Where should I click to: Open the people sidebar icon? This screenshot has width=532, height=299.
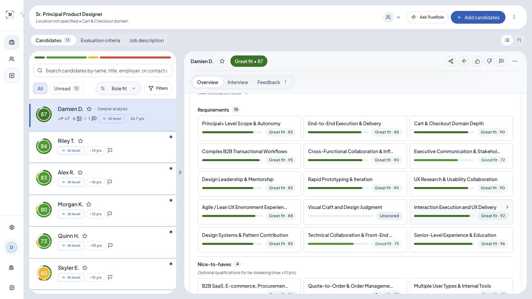(x=12, y=59)
